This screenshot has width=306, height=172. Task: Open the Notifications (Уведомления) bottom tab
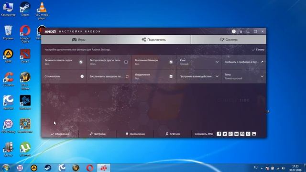(x=135, y=134)
